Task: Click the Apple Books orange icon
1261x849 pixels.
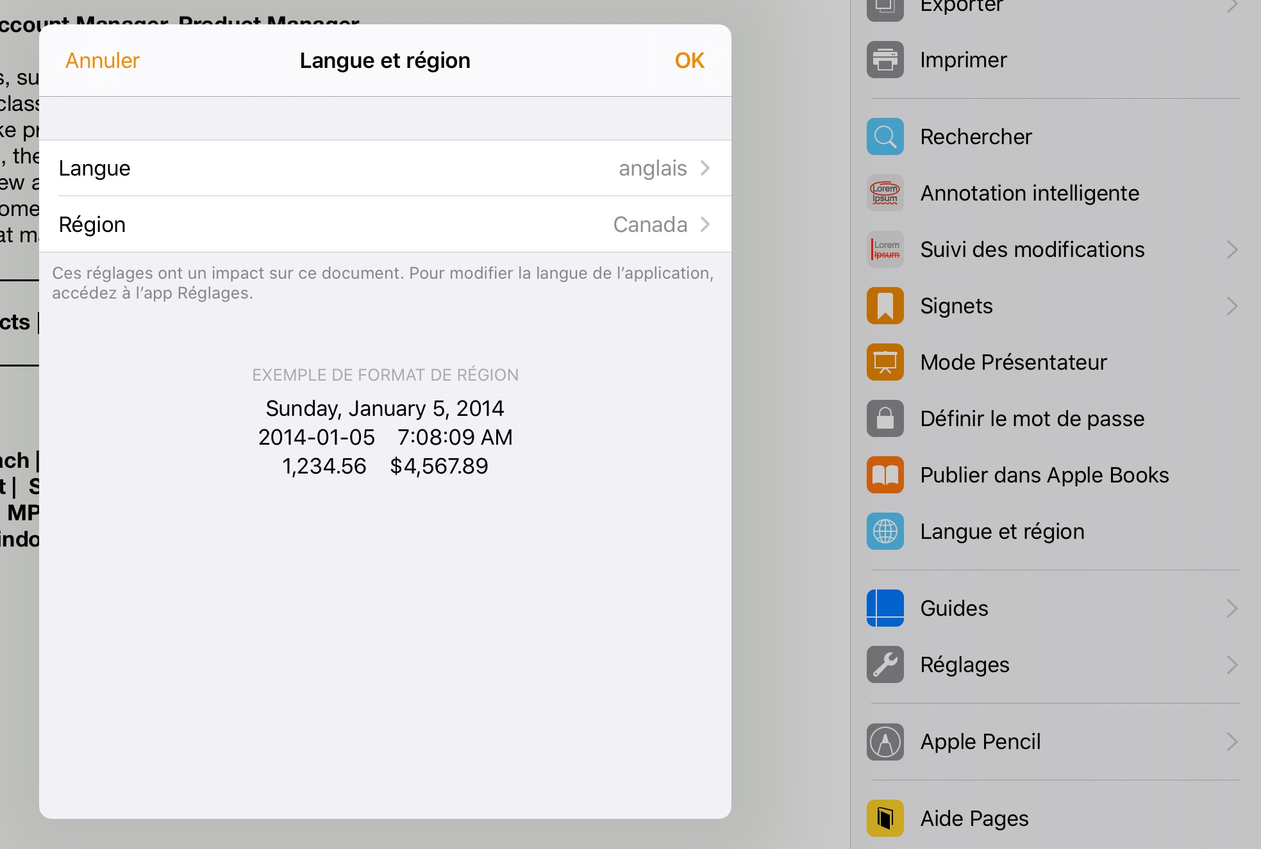Action: (x=885, y=475)
